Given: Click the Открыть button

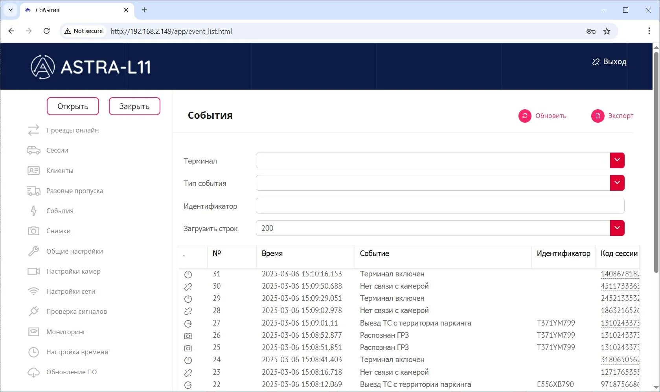Looking at the screenshot, I should (73, 106).
